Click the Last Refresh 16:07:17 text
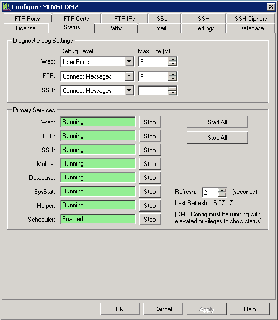278x320 pixels. tap(204, 203)
